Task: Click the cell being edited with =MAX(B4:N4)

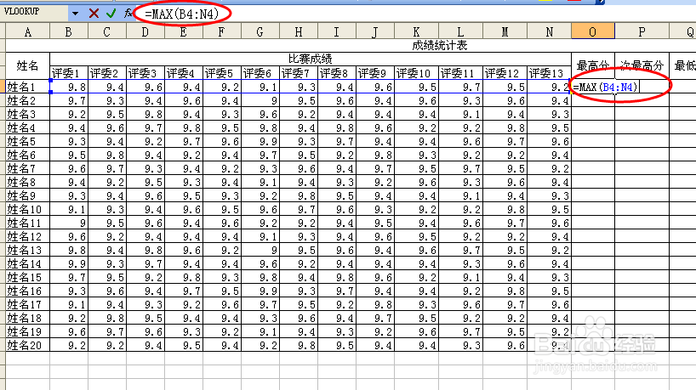Action: [606, 87]
